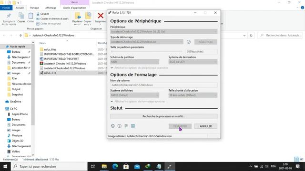
Task: Click the SÉLECTION button in Rufus
Action: pyautogui.click(x=206, y=42)
